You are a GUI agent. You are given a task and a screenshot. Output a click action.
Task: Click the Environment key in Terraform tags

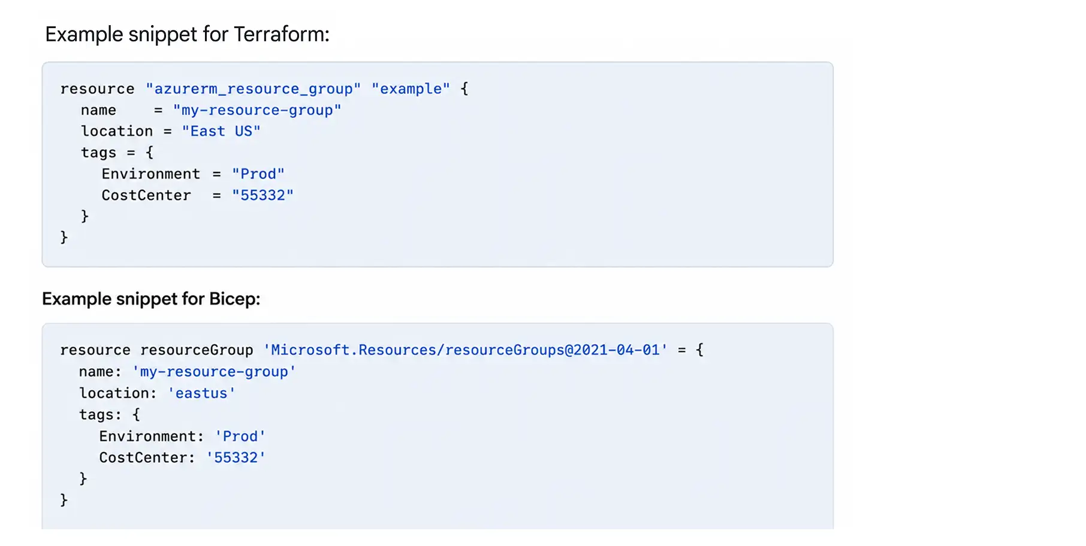pyautogui.click(x=151, y=174)
